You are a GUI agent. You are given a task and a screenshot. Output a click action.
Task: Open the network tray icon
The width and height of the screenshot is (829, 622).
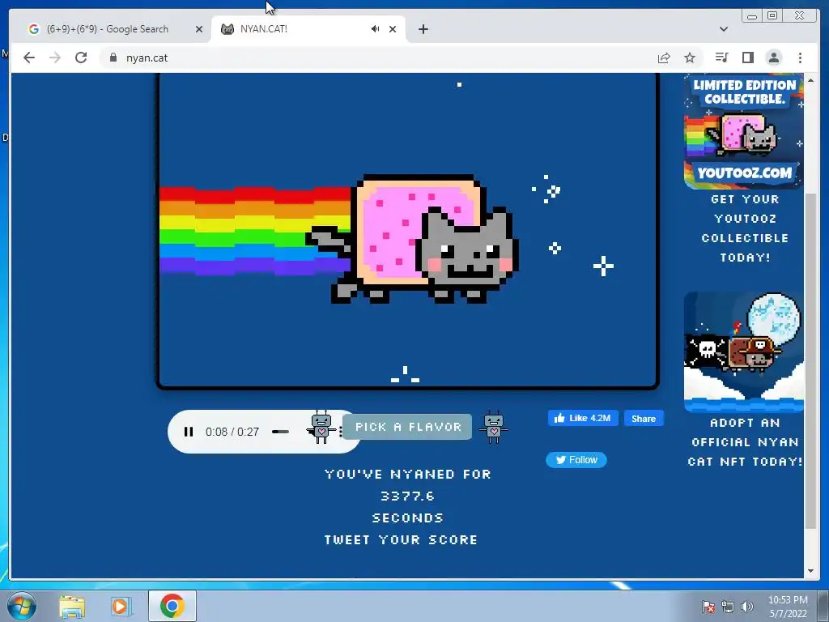pos(728,607)
